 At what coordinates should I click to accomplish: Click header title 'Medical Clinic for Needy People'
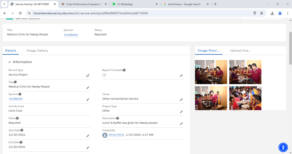pyautogui.click(x=28, y=35)
